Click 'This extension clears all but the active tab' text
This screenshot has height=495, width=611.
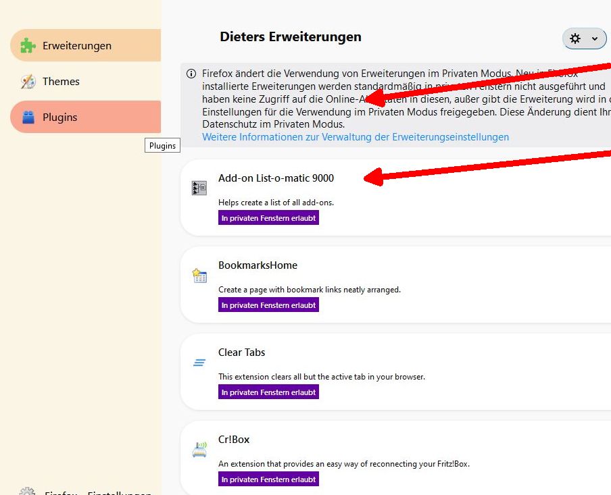click(322, 377)
